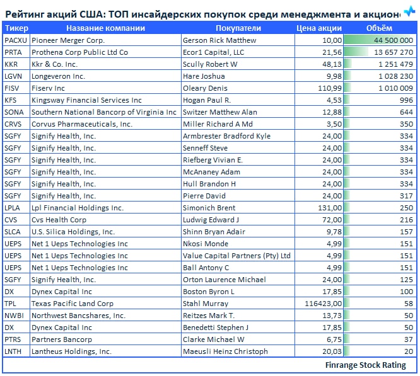Click buyer 'Ludwig Edward J'
420x376 pixels.
pos(211,220)
